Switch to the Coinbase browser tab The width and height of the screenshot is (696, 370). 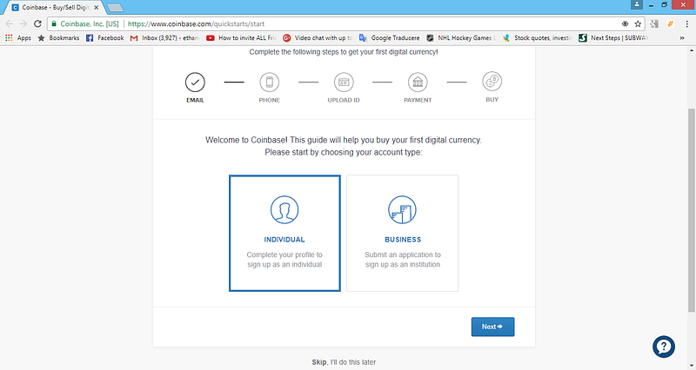(55, 8)
